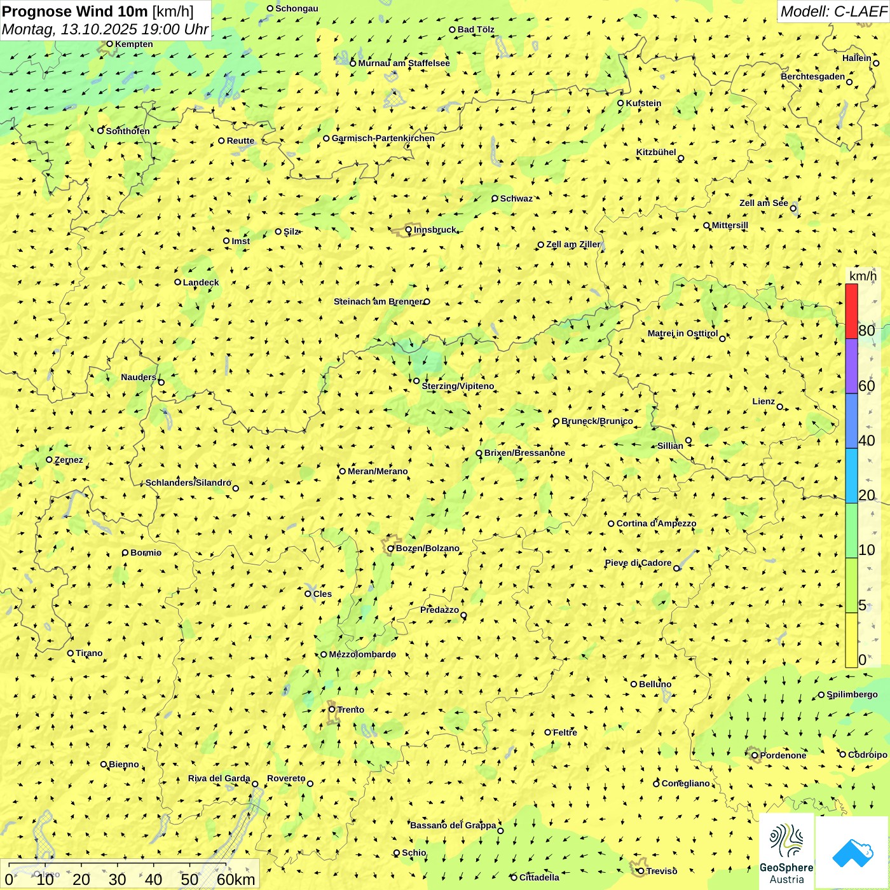Click the 'Schongau' label
Image resolution: width=890 pixels, height=890 pixels.
[x=296, y=8]
